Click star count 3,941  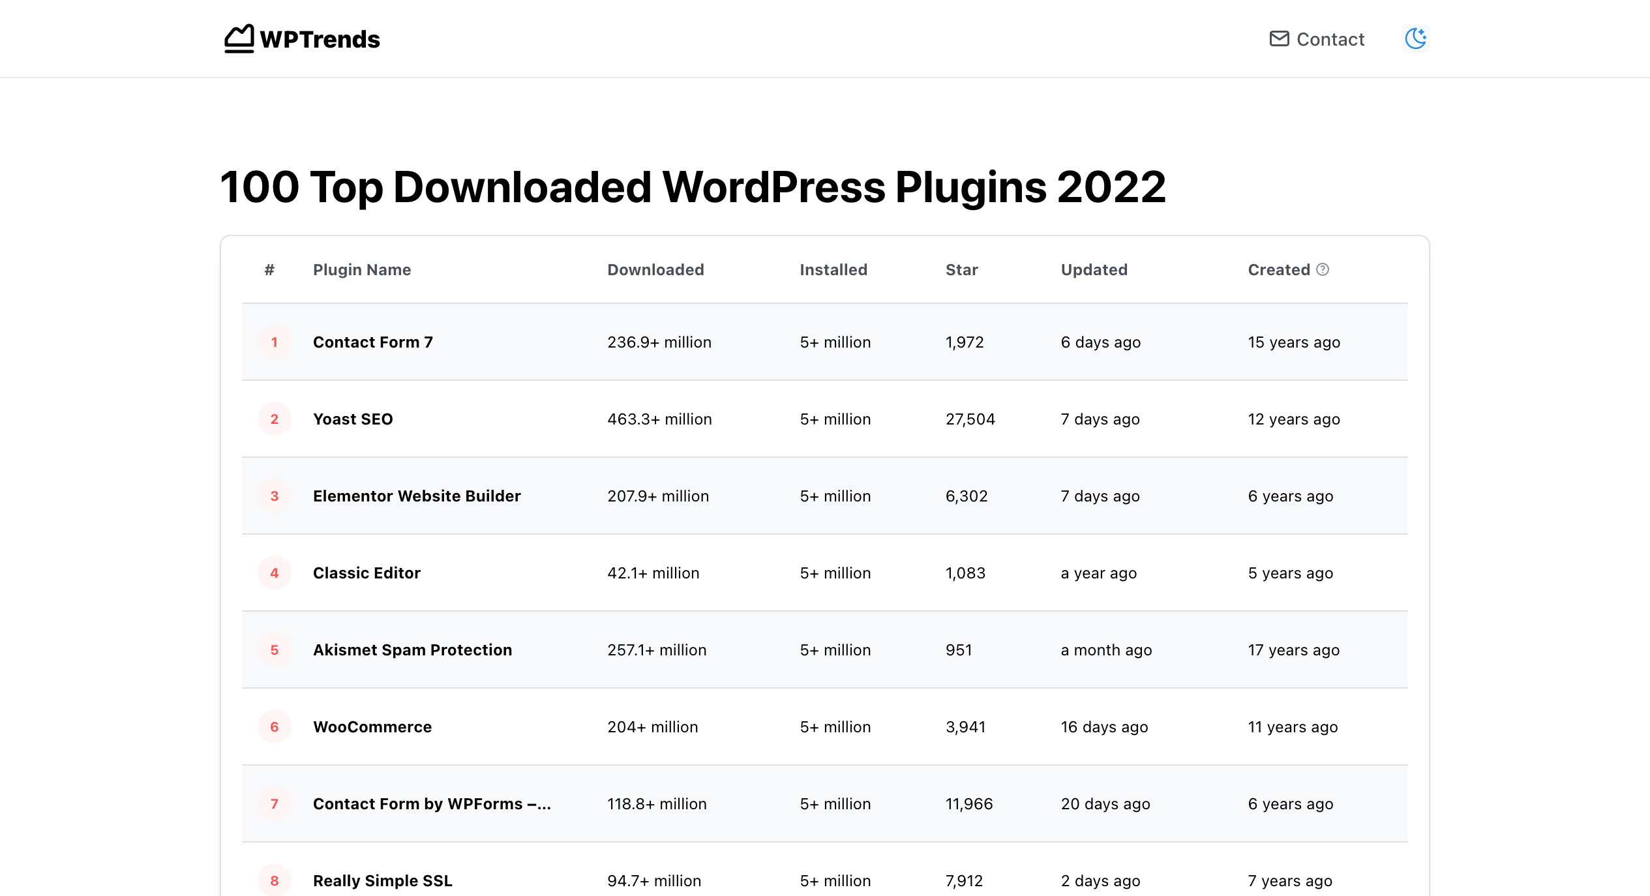point(966,727)
